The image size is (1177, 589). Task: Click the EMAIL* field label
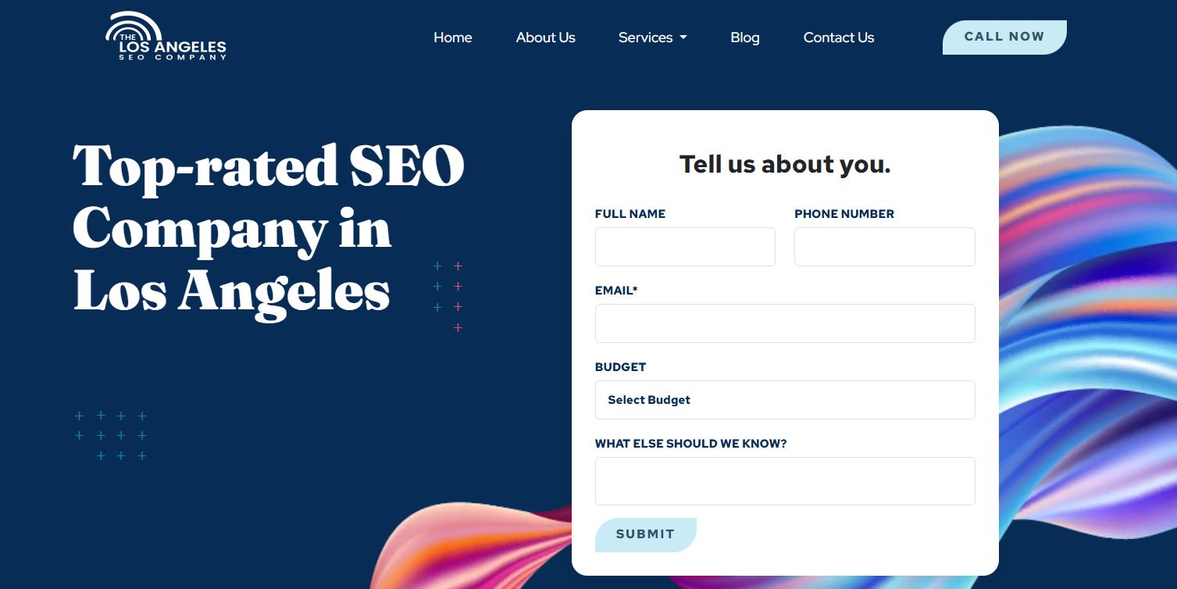click(x=616, y=291)
